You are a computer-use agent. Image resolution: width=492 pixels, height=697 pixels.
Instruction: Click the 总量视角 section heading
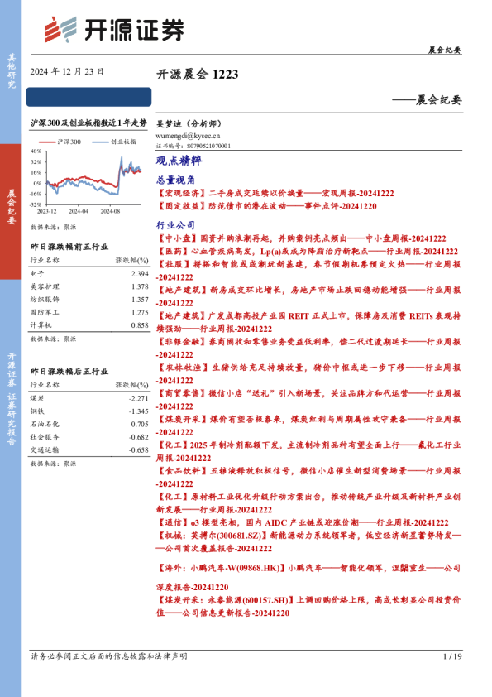click(175, 180)
